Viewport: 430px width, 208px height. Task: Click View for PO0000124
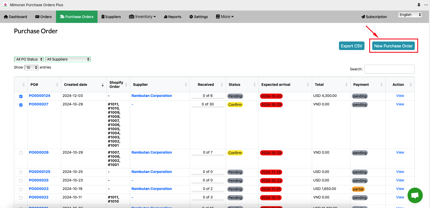click(400, 96)
